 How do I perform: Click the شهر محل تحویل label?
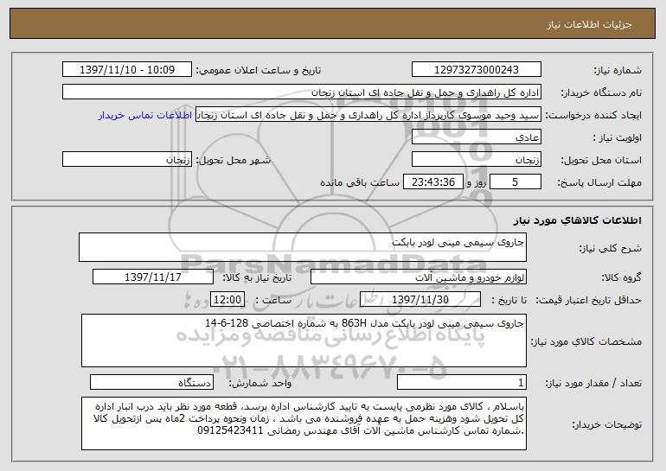[233, 161]
